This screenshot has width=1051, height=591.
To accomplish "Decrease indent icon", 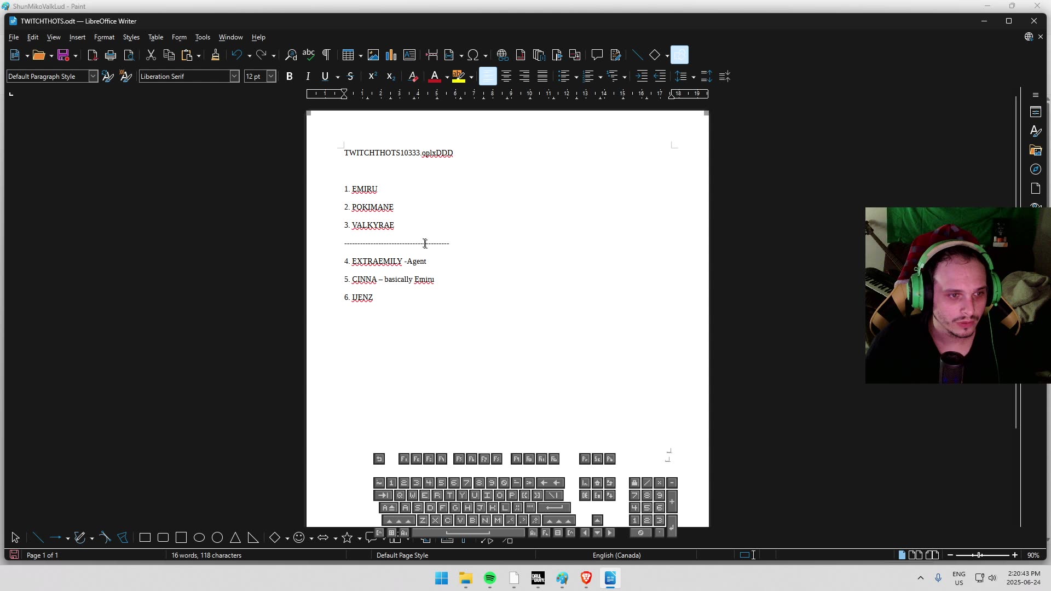I will point(660,76).
